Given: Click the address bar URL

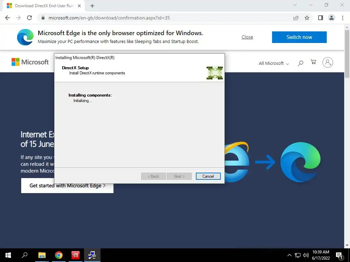Looking at the screenshot, I should [x=109, y=18].
